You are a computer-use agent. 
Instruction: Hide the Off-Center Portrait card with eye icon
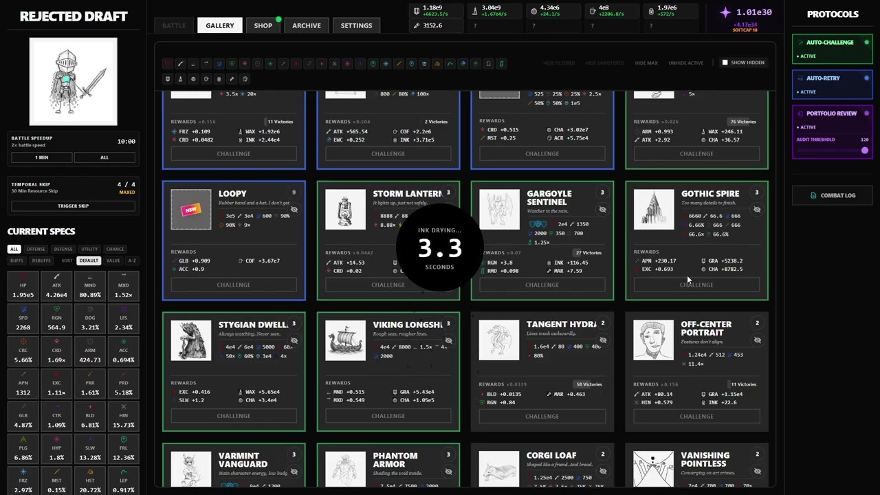click(757, 340)
